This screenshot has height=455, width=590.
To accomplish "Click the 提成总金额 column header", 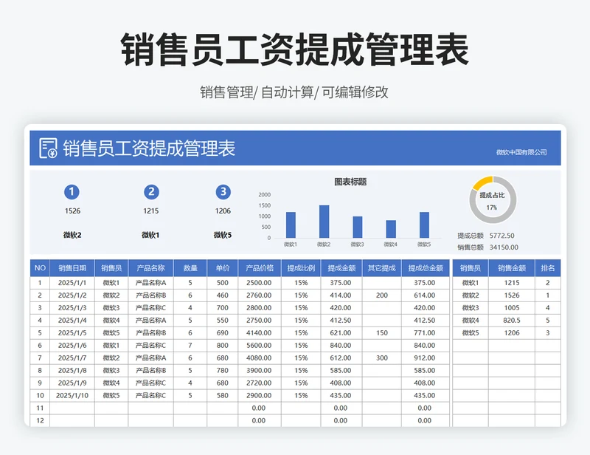I will point(426,268).
